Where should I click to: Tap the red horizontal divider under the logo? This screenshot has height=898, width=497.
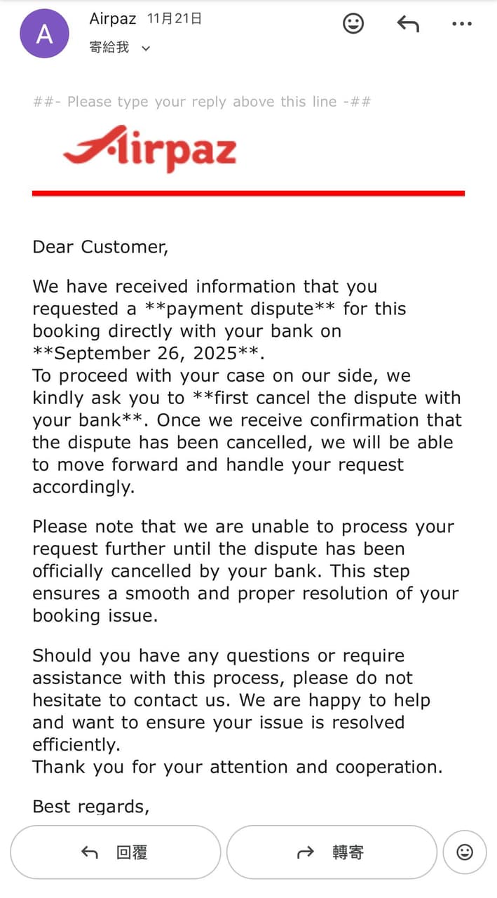click(248, 193)
